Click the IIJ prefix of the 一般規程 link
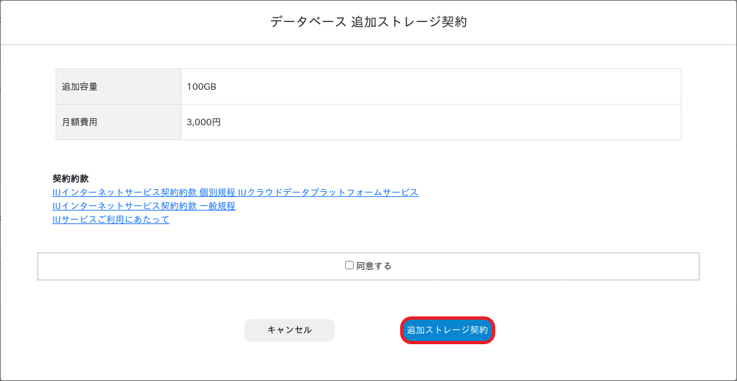 click(x=57, y=206)
